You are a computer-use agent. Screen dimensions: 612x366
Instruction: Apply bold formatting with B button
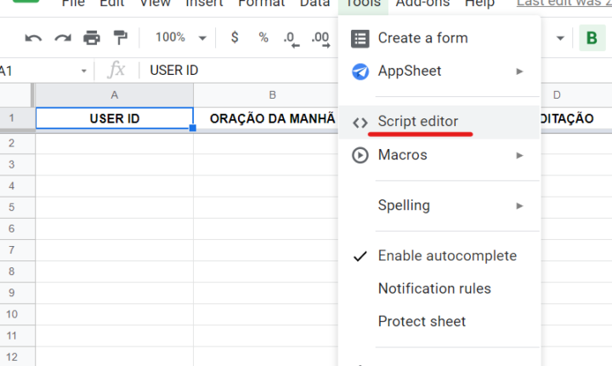[x=591, y=37]
